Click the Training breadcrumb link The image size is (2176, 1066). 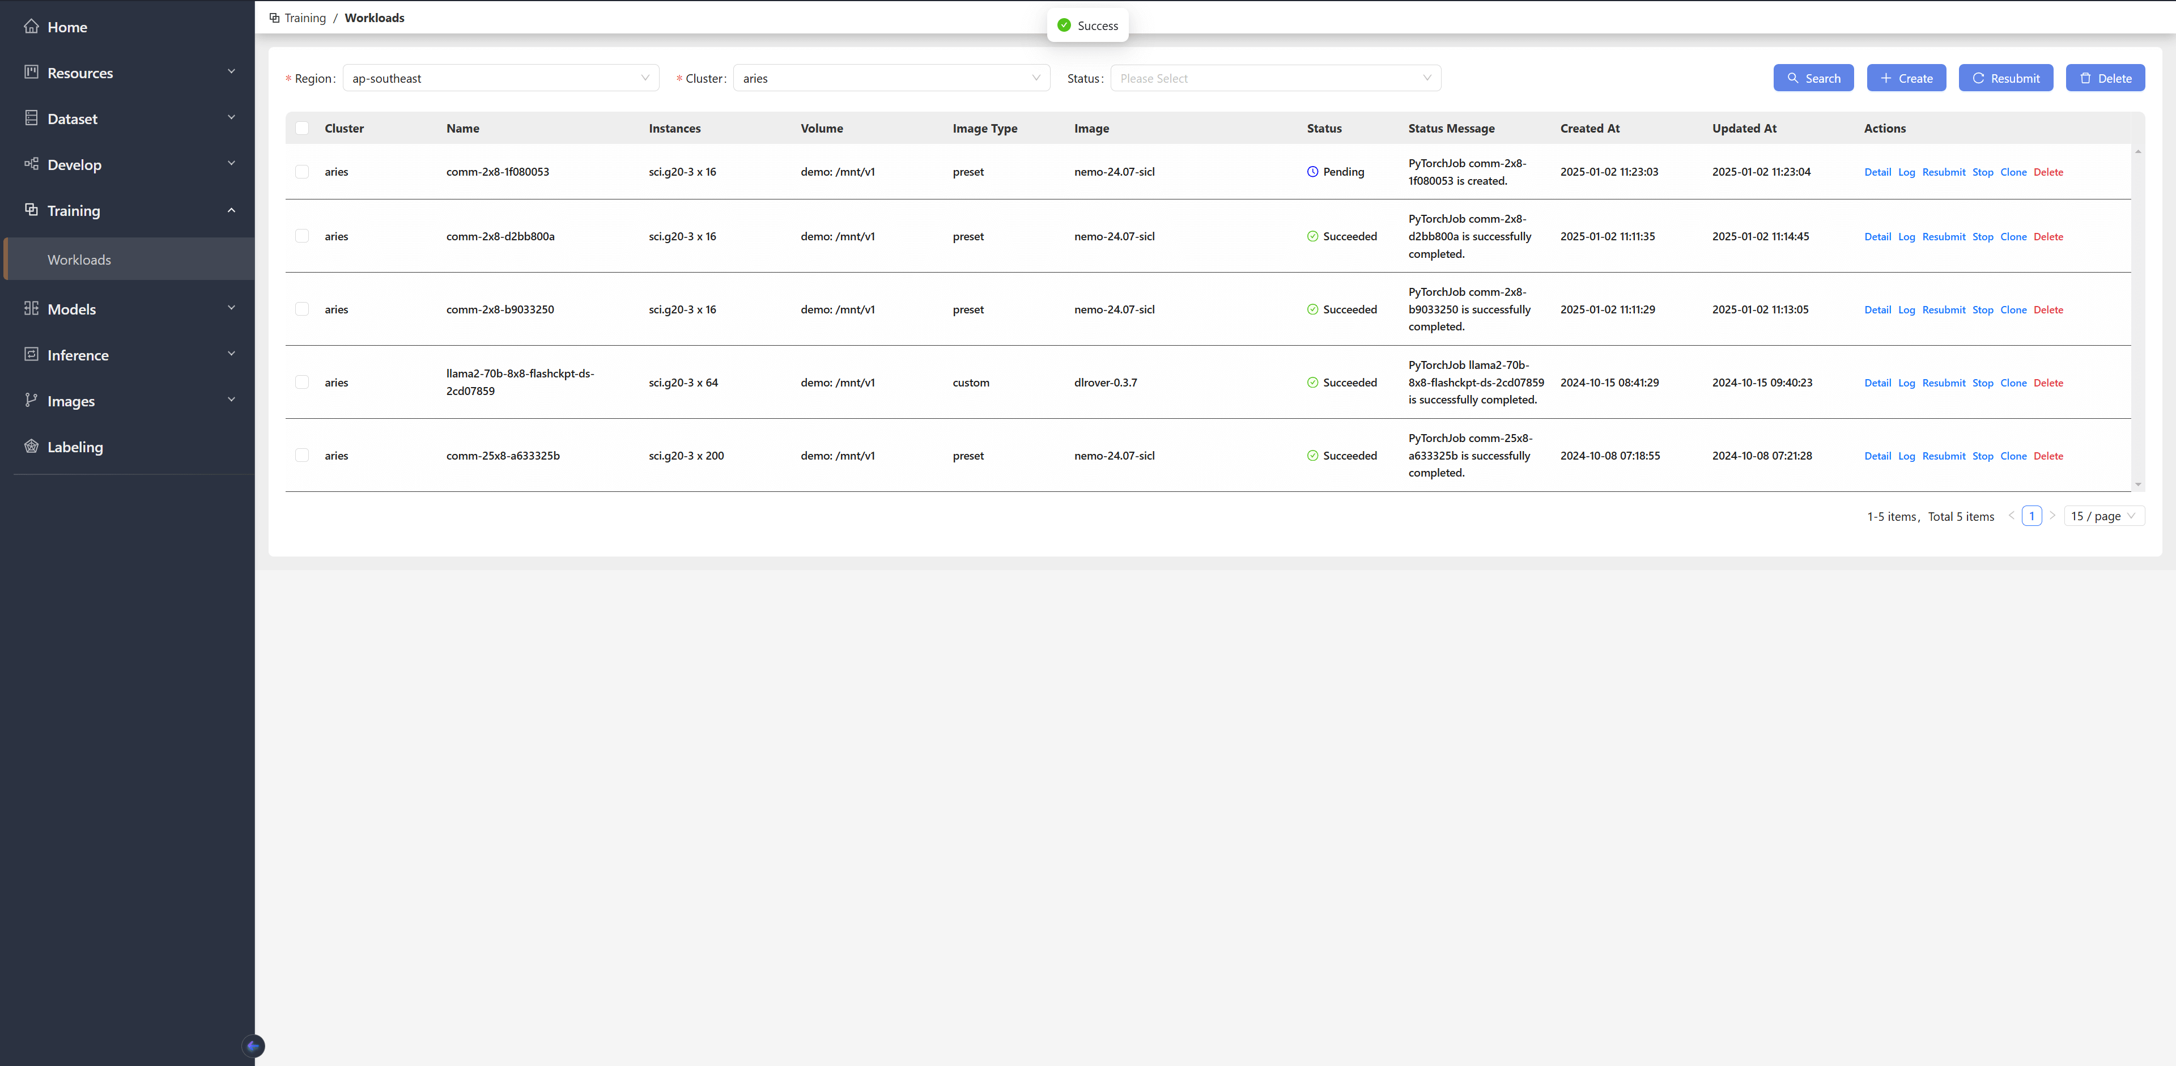pos(305,18)
